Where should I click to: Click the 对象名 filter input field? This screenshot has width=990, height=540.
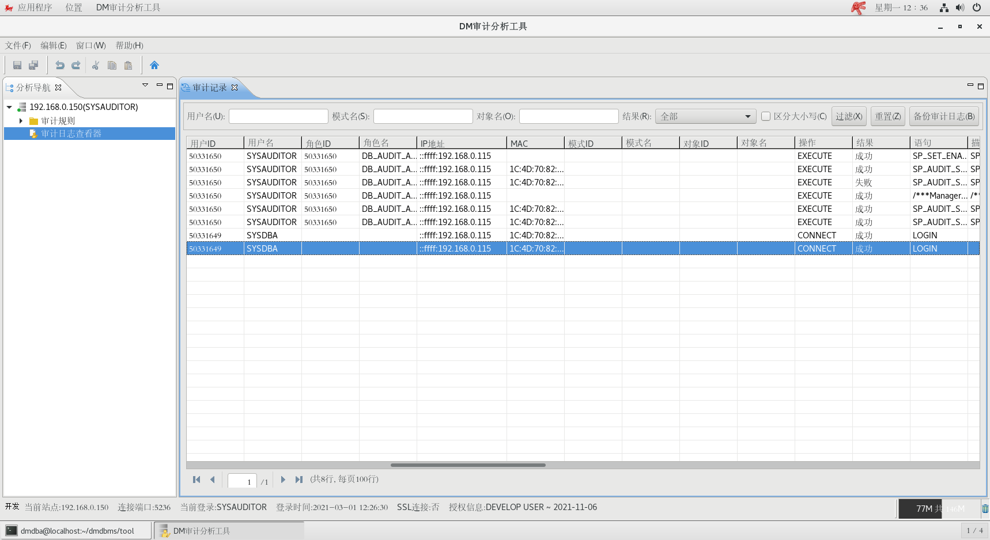click(x=569, y=116)
